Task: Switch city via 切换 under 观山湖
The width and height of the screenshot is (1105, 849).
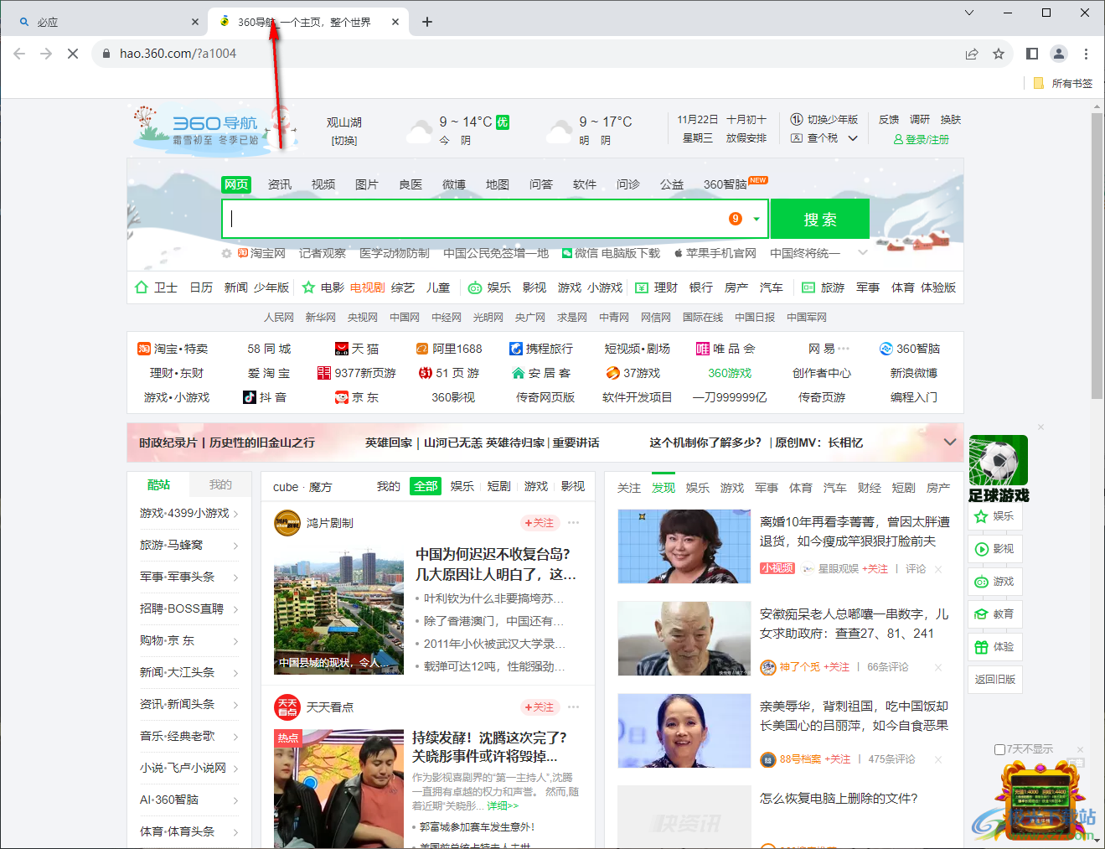Action: (x=344, y=141)
